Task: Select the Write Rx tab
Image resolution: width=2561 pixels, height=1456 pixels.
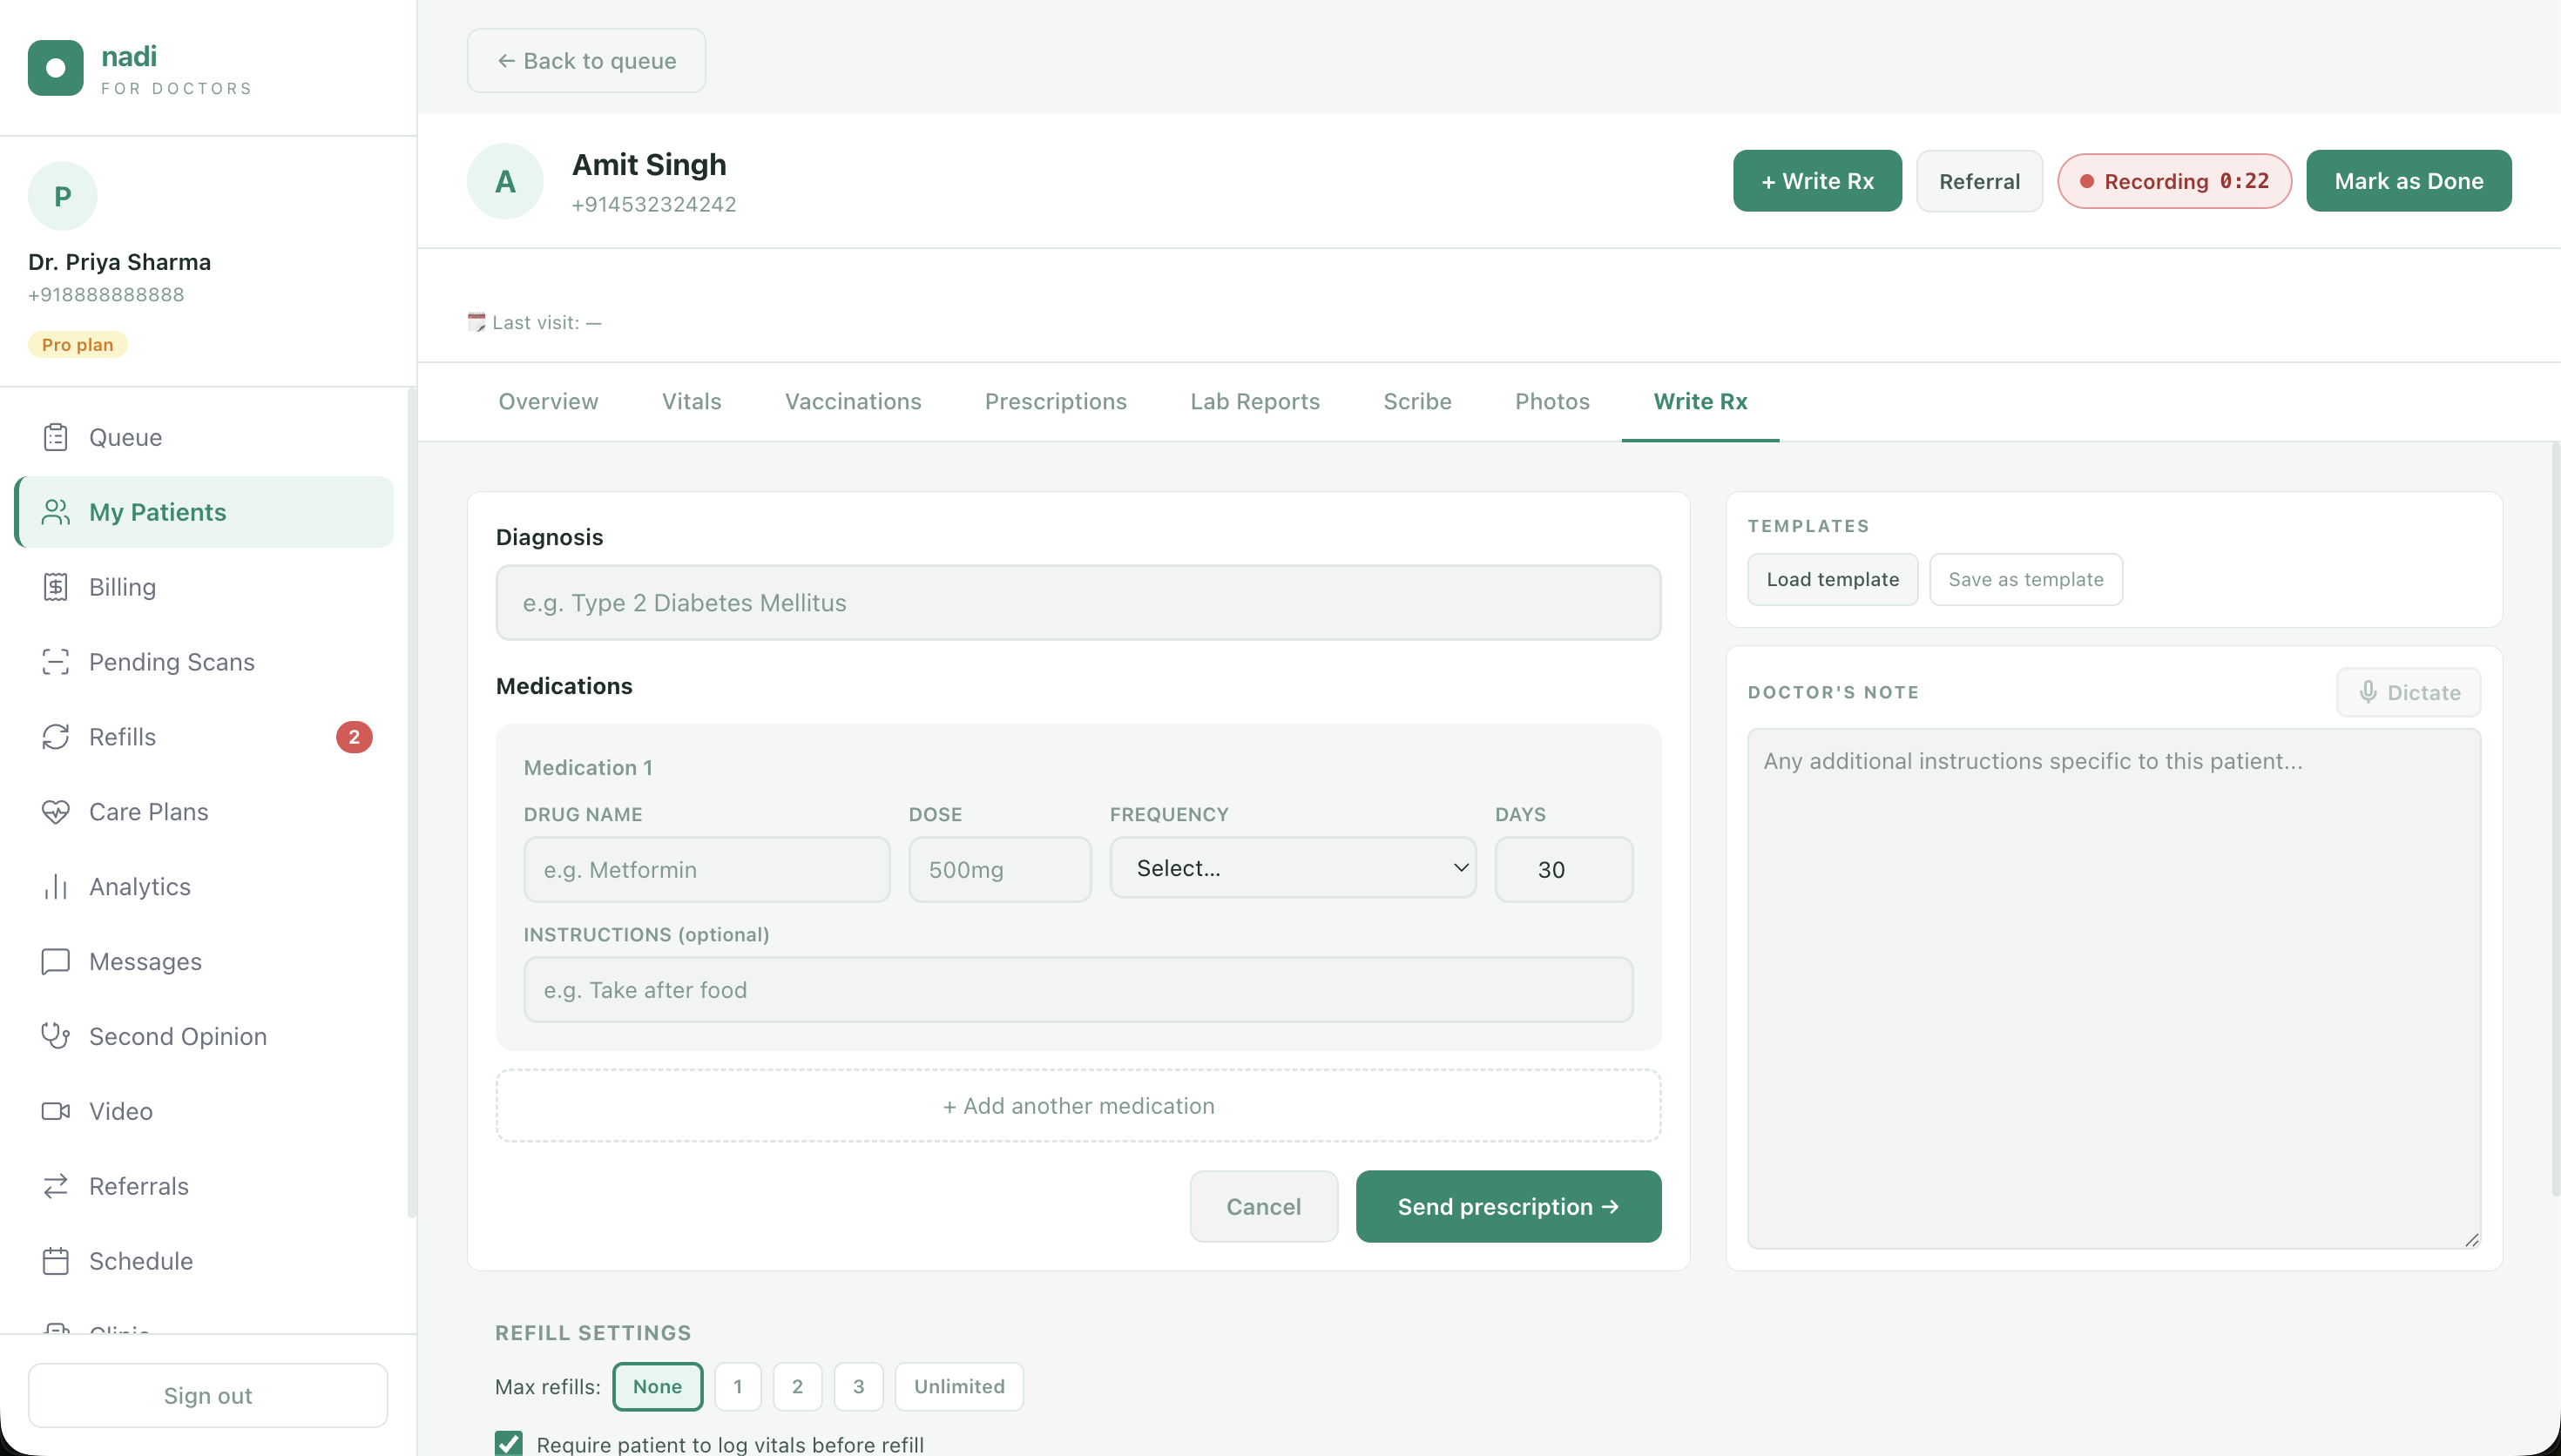Action: coord(1700,401)
